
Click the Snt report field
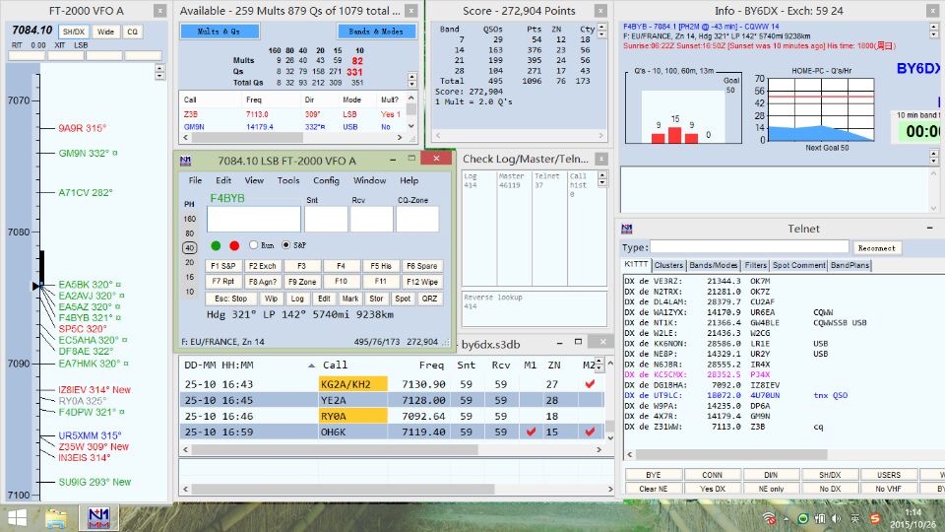click(326, 219)
